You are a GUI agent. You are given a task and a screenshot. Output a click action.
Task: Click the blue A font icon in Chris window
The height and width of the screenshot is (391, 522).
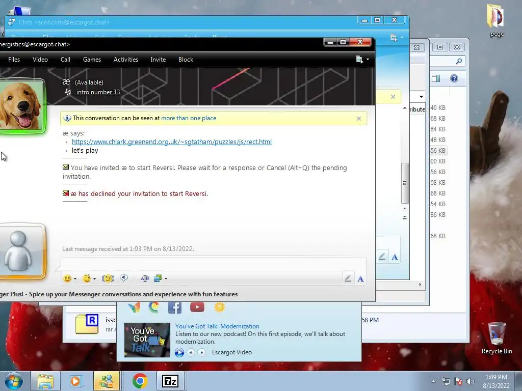[x=395, y=257]
